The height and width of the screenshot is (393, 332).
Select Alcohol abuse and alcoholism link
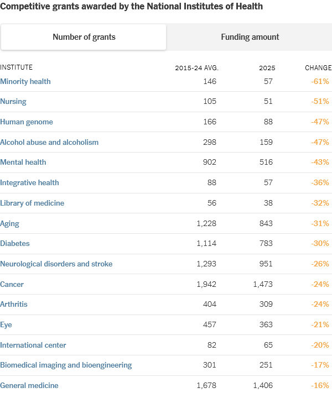49,142
